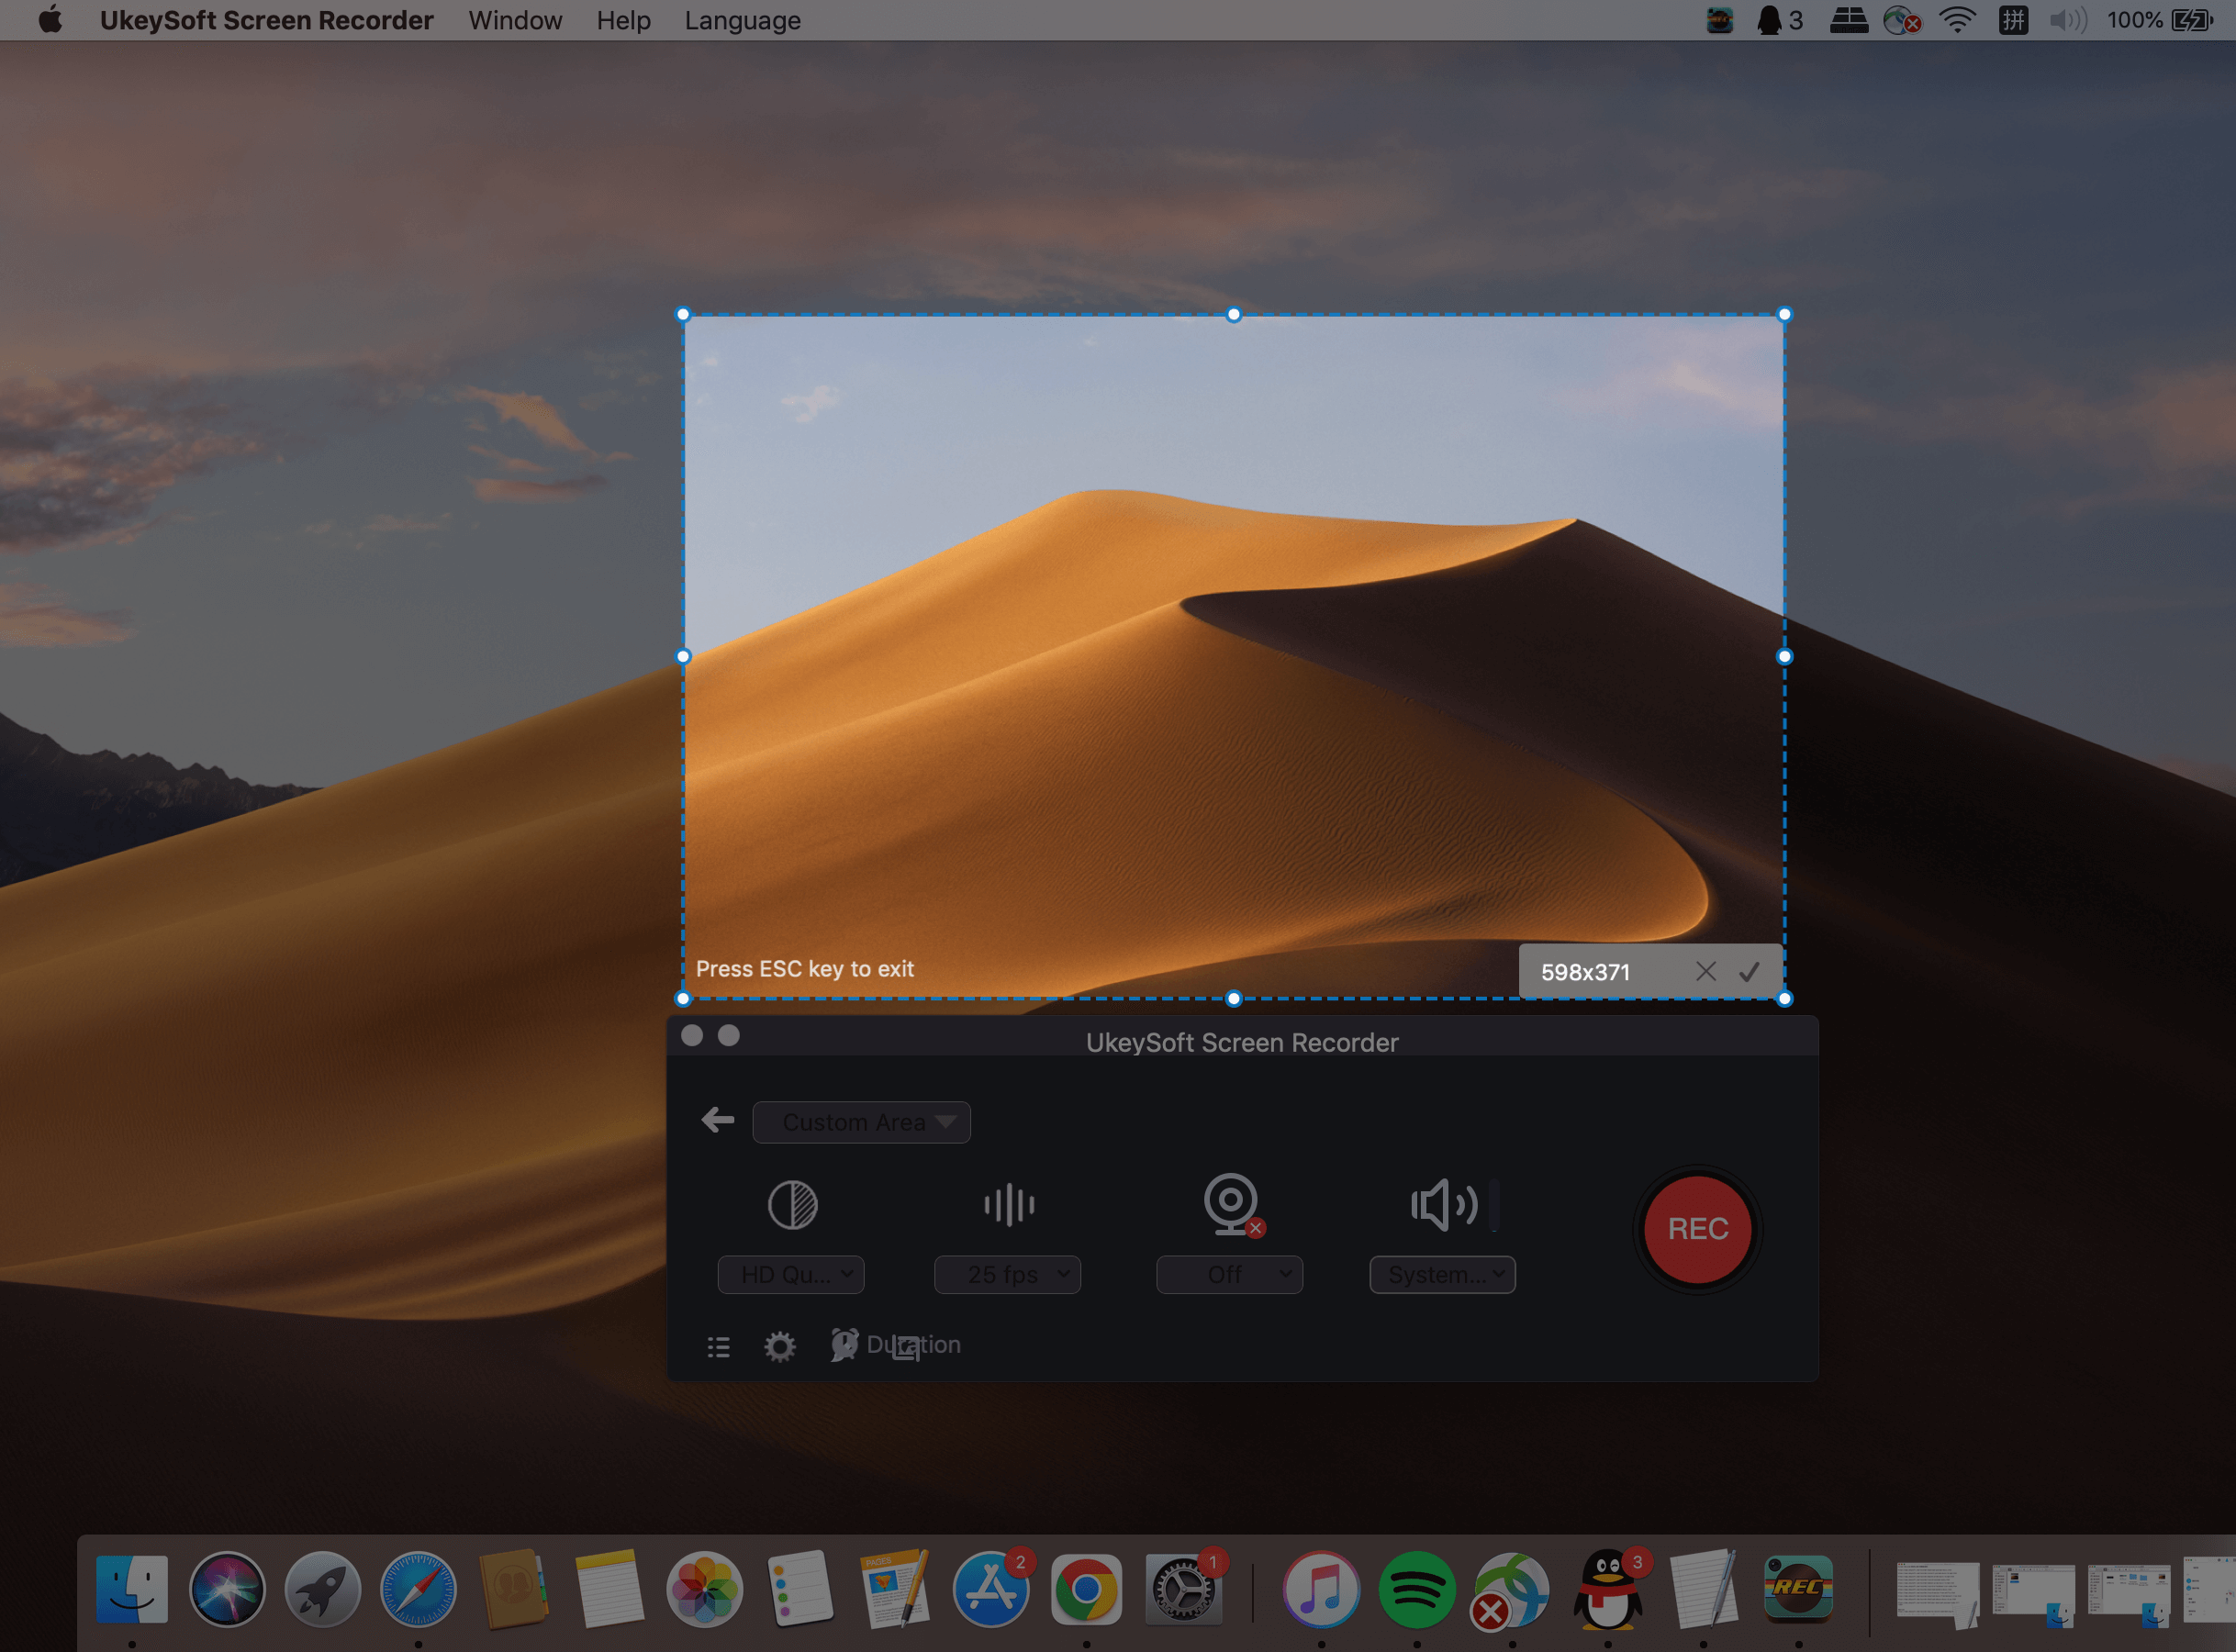Open the System audio dropdown
The width and height of the screenshot is (2236, 1652).
coord(1442,1274)
